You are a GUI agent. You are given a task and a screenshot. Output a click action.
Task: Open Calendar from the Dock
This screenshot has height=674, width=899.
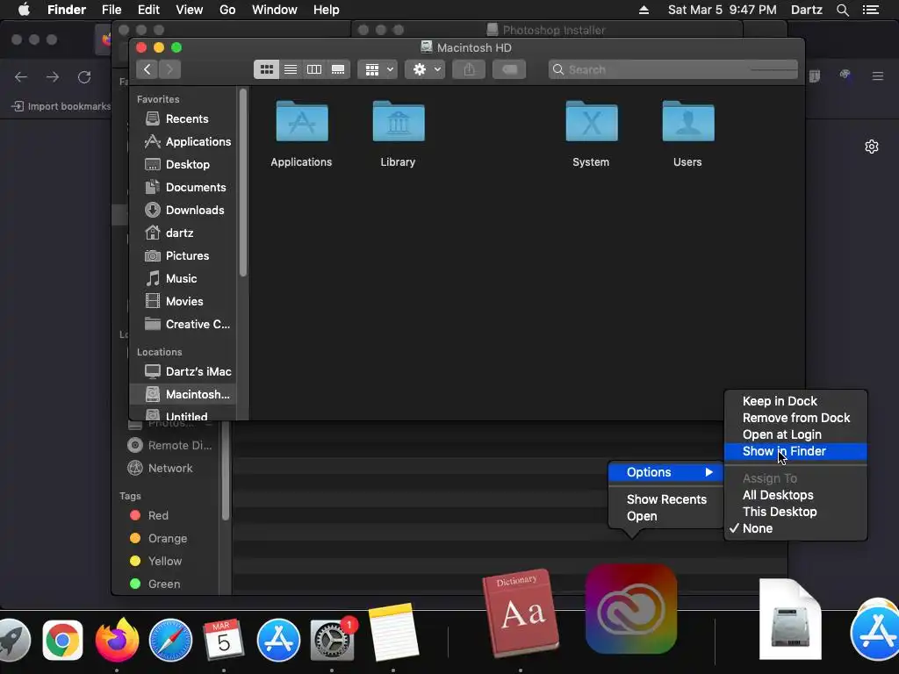(224, 640)
